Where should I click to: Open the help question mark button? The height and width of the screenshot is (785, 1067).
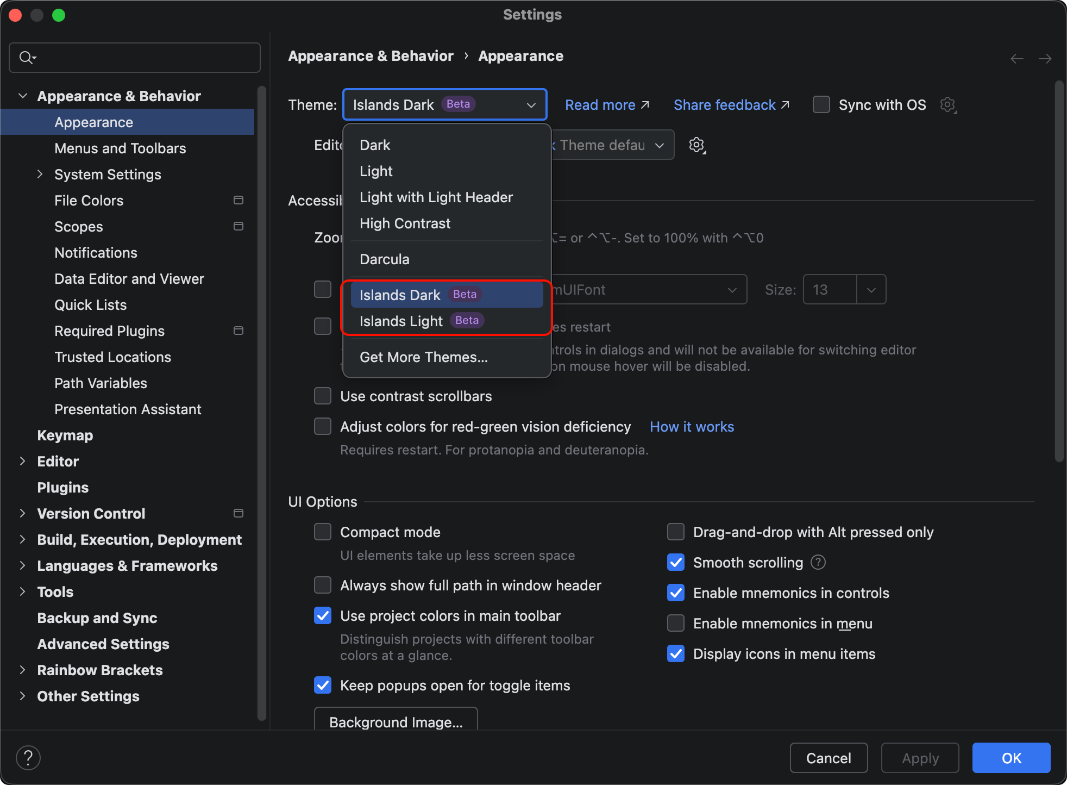coord(28,757)
